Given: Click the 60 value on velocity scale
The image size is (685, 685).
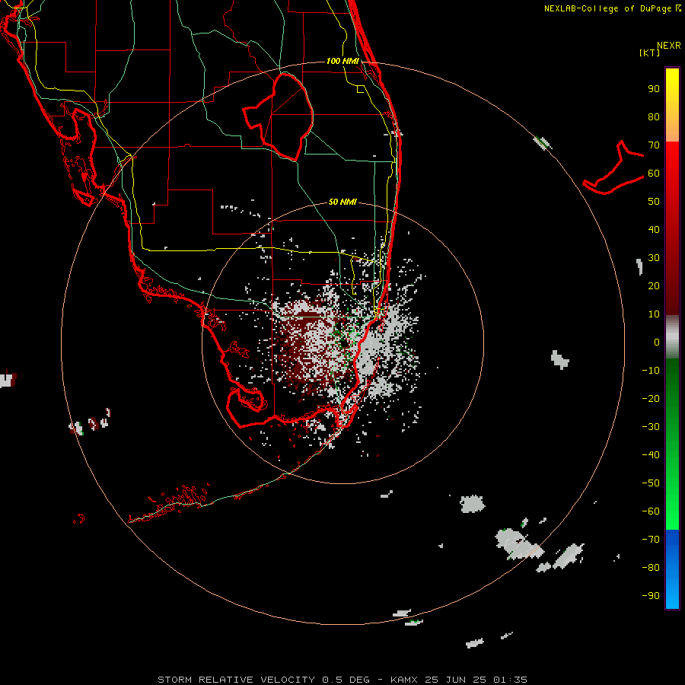Looking at the screenshot, I should coord(654,174).
